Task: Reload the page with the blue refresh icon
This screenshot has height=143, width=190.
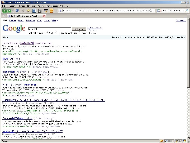Action: pyautogui.click(x=17, y=11)
